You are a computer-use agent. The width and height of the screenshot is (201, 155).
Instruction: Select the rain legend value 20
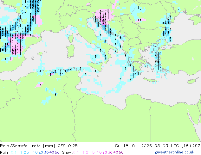41,152
